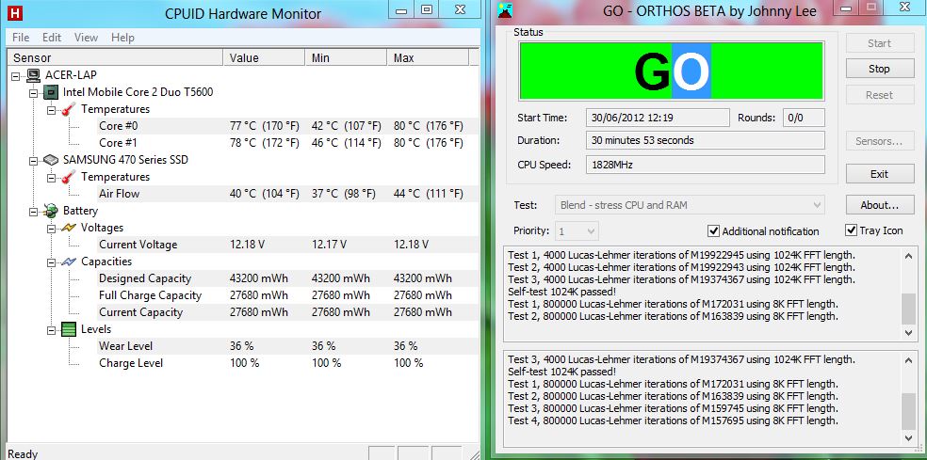Click lower log pane scroll down arrow
Image resolution: width=927 pixels, height=460 pixels.
click(x=909, y=437)
